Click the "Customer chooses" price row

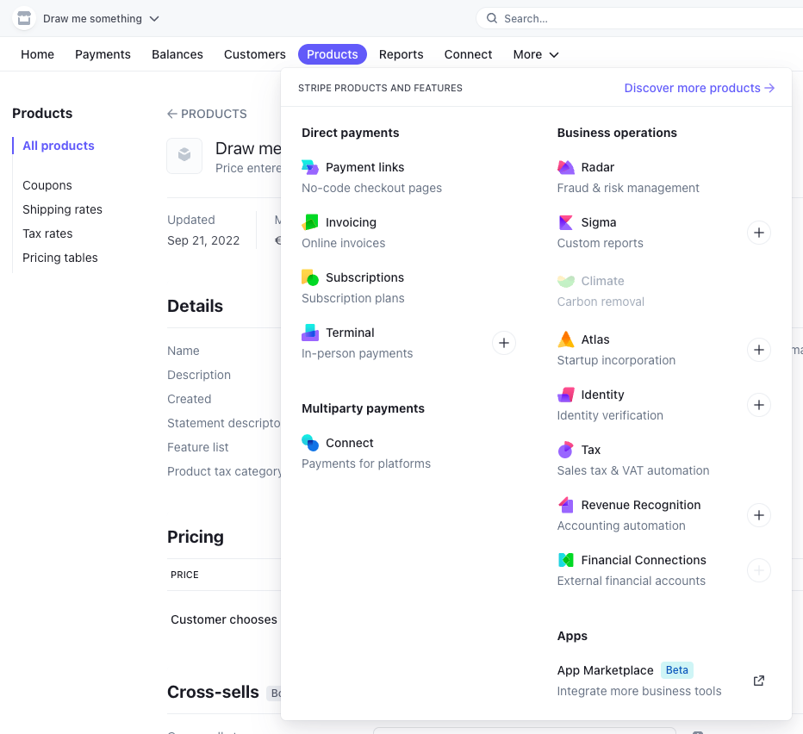pyautogui.click(x=224, y=619)
